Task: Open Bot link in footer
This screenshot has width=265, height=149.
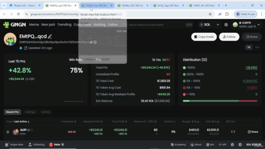Action: pos(210,144)
